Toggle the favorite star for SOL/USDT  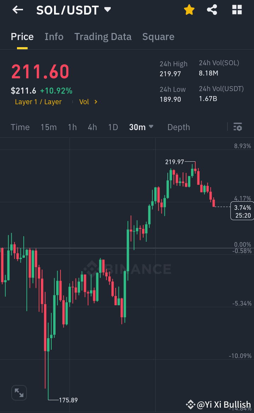(189, 10)
